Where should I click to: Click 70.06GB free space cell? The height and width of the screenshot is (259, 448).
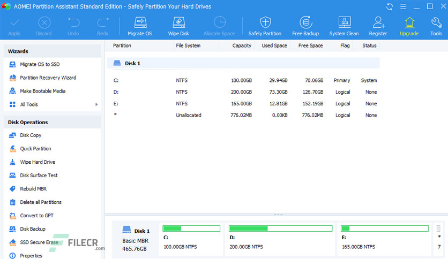(314, 80)
